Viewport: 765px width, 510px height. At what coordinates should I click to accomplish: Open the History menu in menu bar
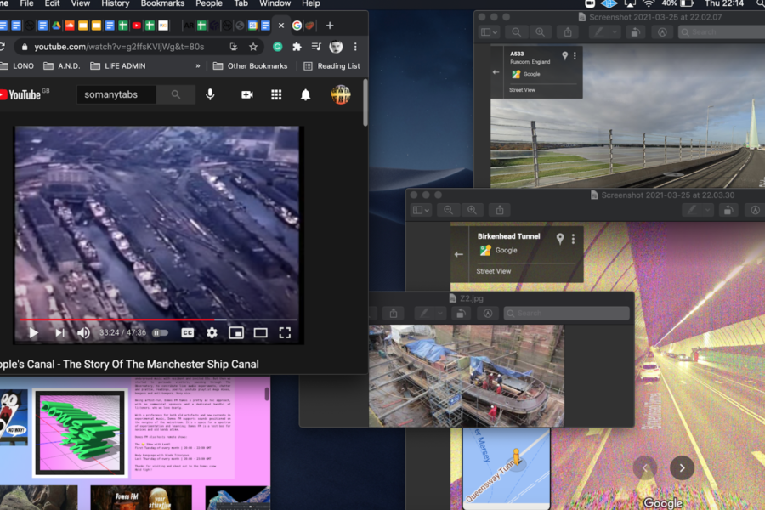(116, 3)
